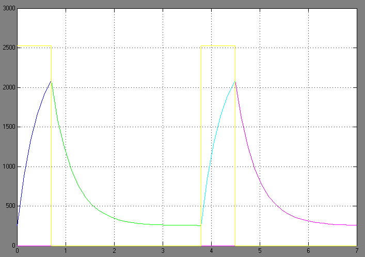Click the y-axis label 1000
The width and height of the screenshot is (365, 257).
point(9,167)
